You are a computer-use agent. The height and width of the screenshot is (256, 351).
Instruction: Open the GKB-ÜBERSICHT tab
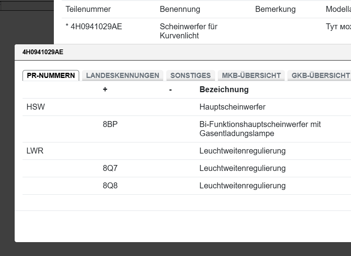click(x=321, y=75)
